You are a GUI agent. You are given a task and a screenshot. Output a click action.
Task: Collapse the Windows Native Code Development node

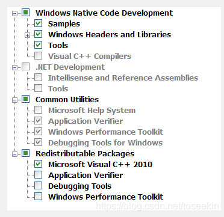(x=14, y=14)
